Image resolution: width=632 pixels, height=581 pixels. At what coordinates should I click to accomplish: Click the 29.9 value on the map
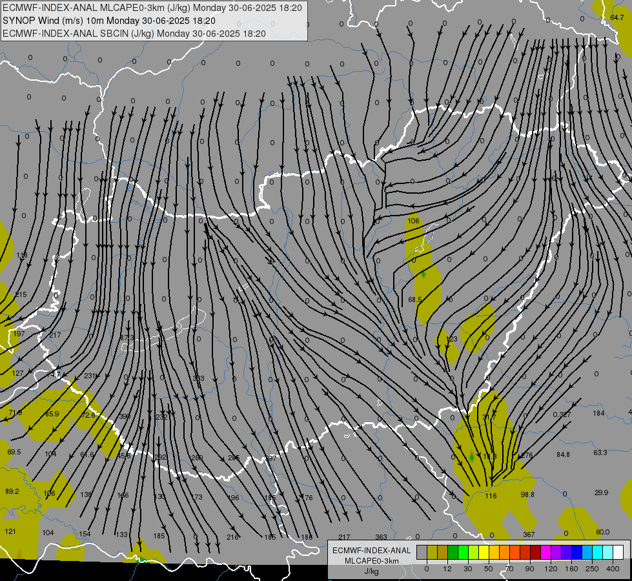pyautogui.click(x=602, y=493)
